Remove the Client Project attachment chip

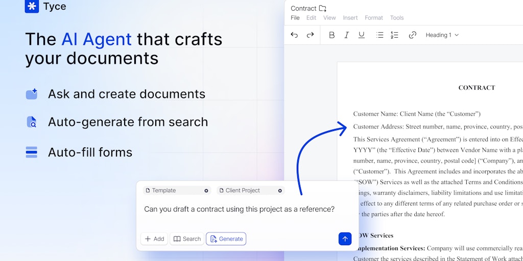[x=280, y=191]
